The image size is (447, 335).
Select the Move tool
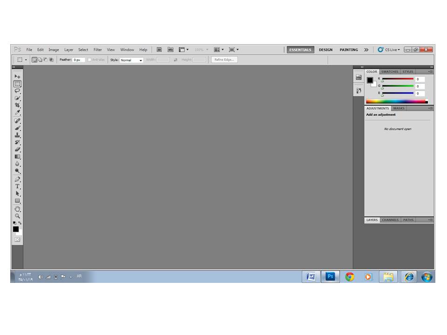17,76
